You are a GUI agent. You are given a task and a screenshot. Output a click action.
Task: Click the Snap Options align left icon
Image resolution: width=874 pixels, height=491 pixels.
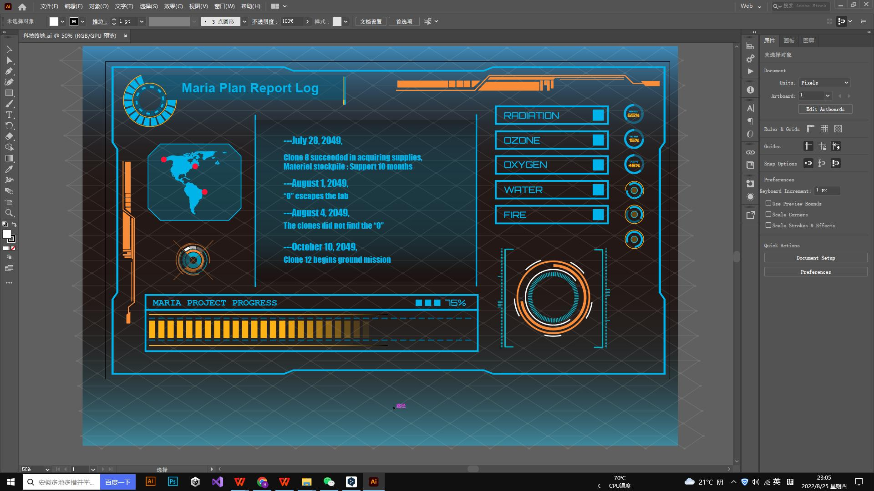pyautogui.click(x=808, y=163)
